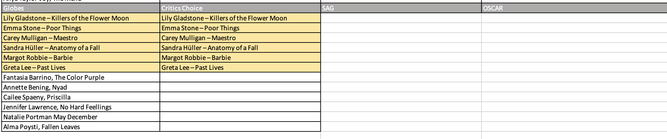Click the Natalie Portman May December cell

[x=80, y=117]
